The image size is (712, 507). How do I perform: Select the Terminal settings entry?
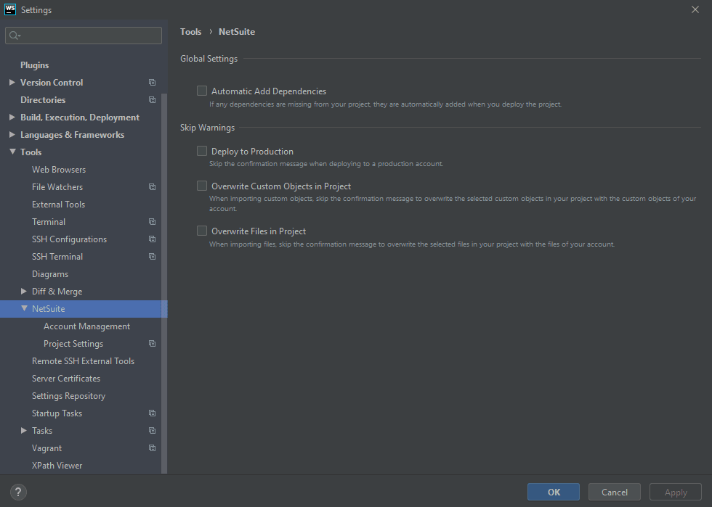pos(49,222)
